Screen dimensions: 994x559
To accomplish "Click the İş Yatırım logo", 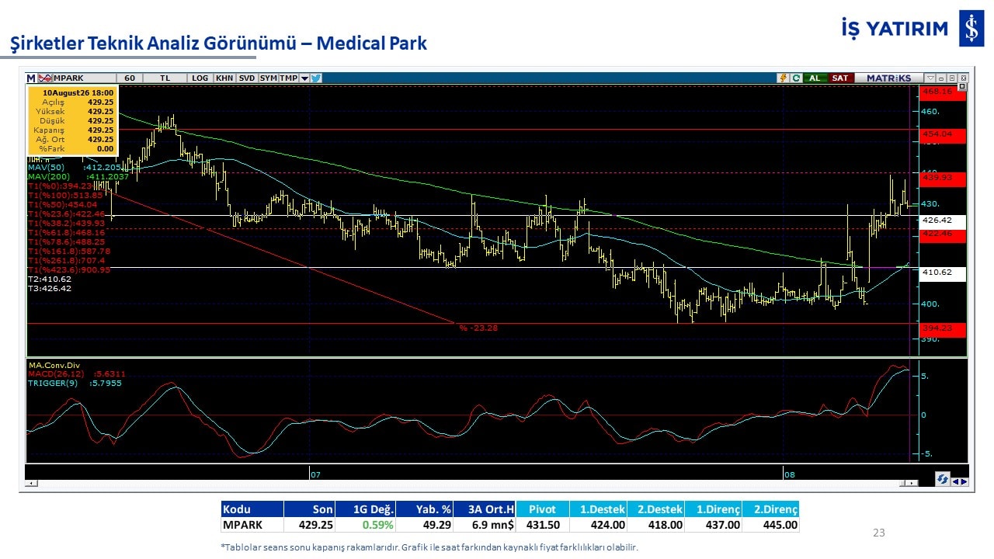I will coord(912,29).
